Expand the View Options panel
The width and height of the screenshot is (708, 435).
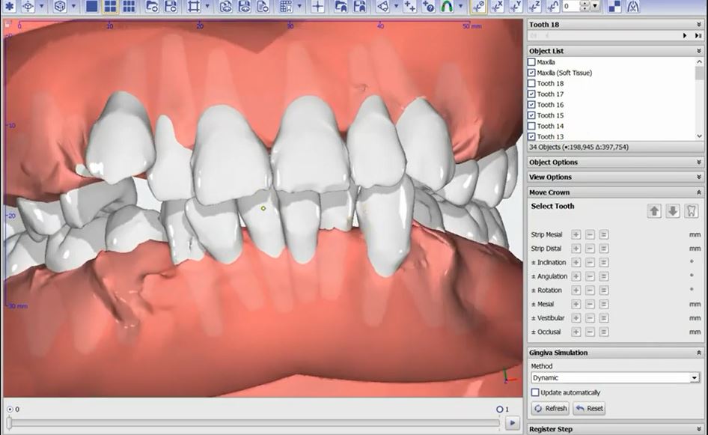(x=614, y=177)
